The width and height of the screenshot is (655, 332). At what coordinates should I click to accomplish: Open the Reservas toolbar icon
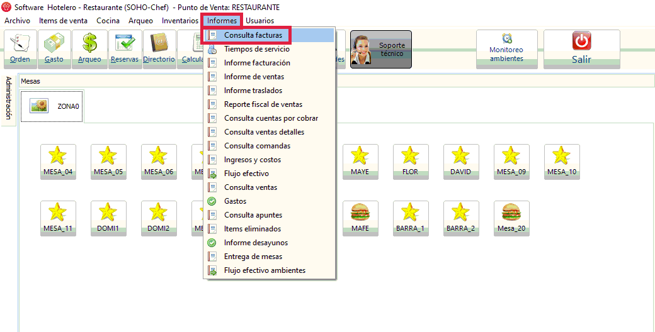tap(125, 49)
